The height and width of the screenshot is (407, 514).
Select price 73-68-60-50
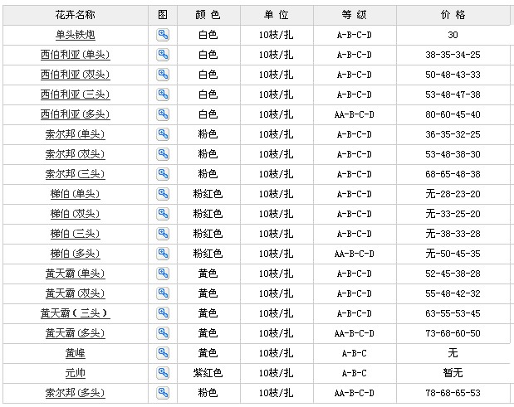pyautogui.click(x=453, y=333)
